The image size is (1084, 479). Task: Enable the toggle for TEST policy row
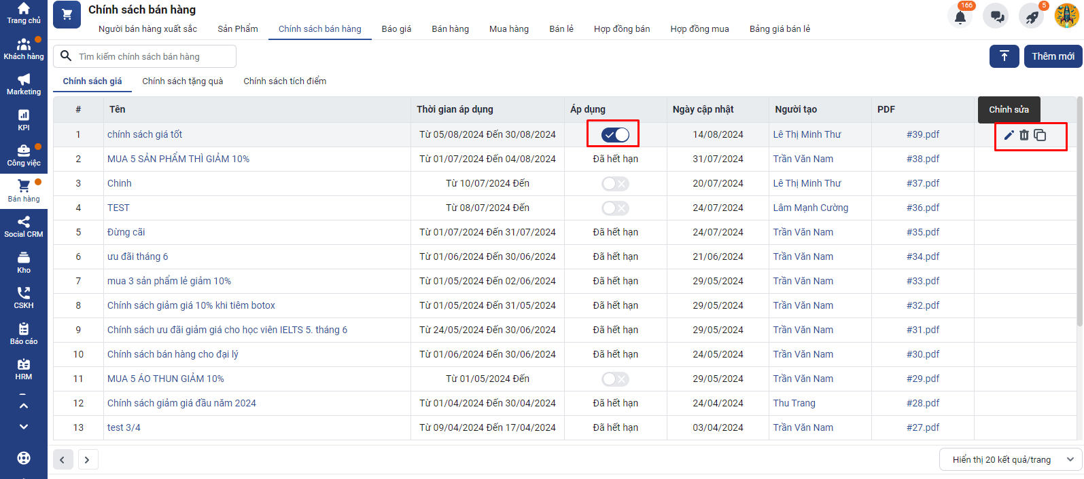coord(615,208)
